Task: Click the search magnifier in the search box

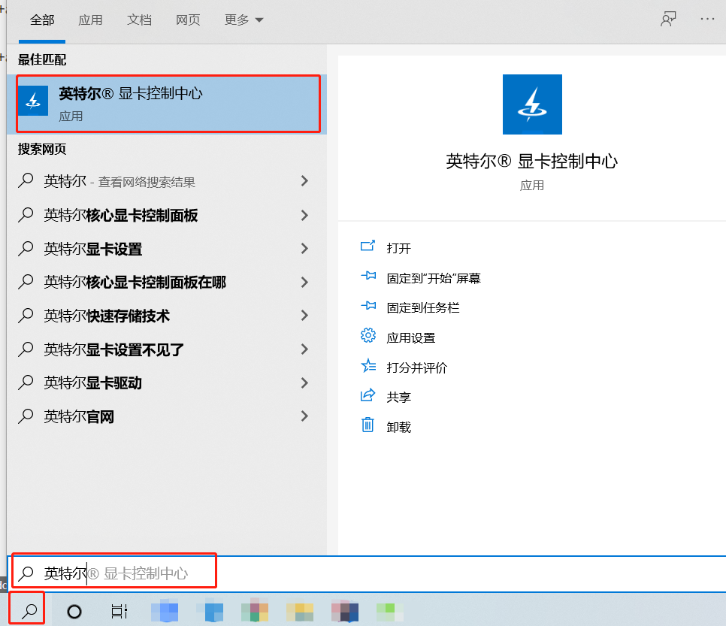Action: 27,573
